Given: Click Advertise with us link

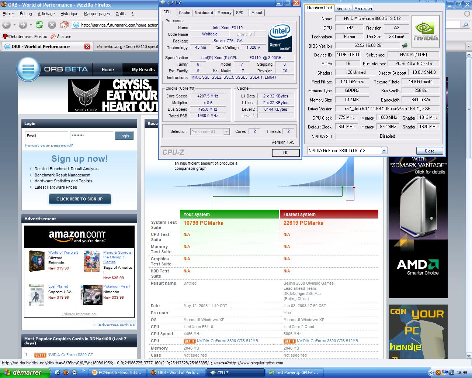Looking at the screenshot, I should tap(117, 325).
